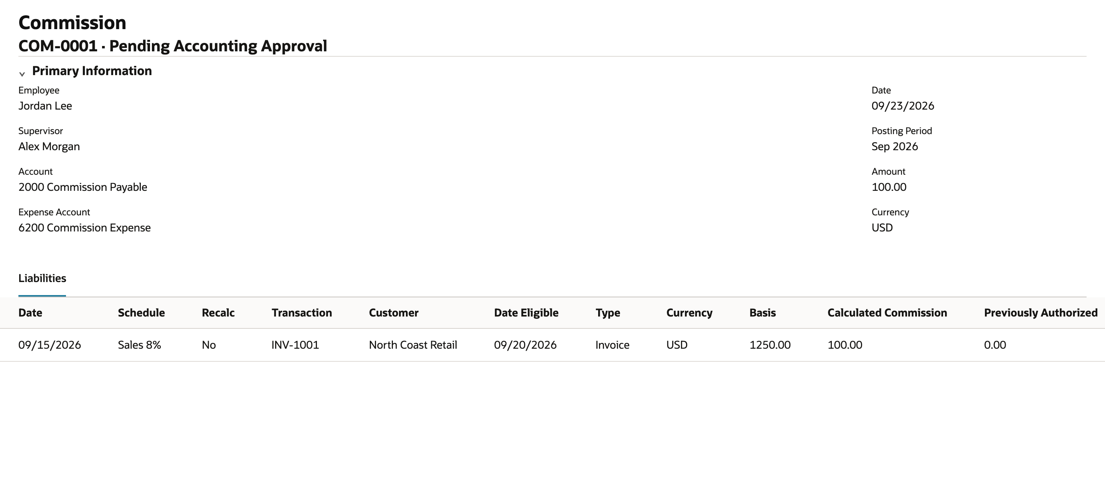Viewport: 1105px width, 479px height.
Task: Click the date eligible cell 09/20/2026
Action: coord(525,345)
